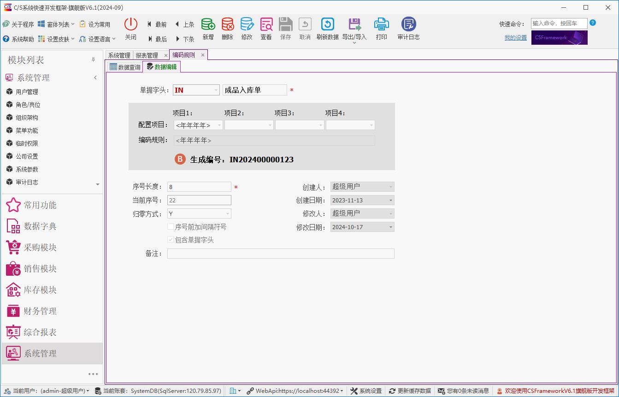The image size is (619, 397).
Task: Open the 我的设置 link
Action: pos(515,37)
